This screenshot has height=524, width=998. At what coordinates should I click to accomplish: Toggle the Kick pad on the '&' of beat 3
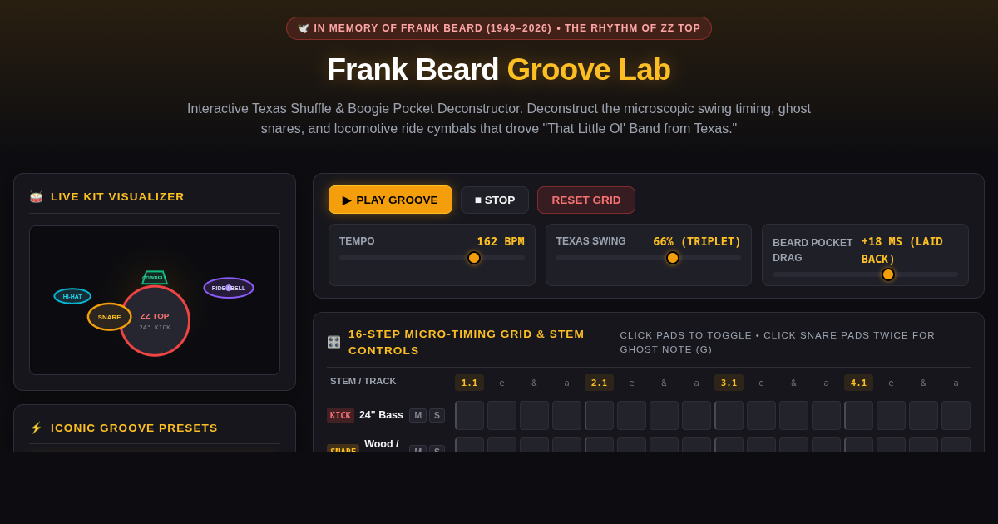[793, 415]
